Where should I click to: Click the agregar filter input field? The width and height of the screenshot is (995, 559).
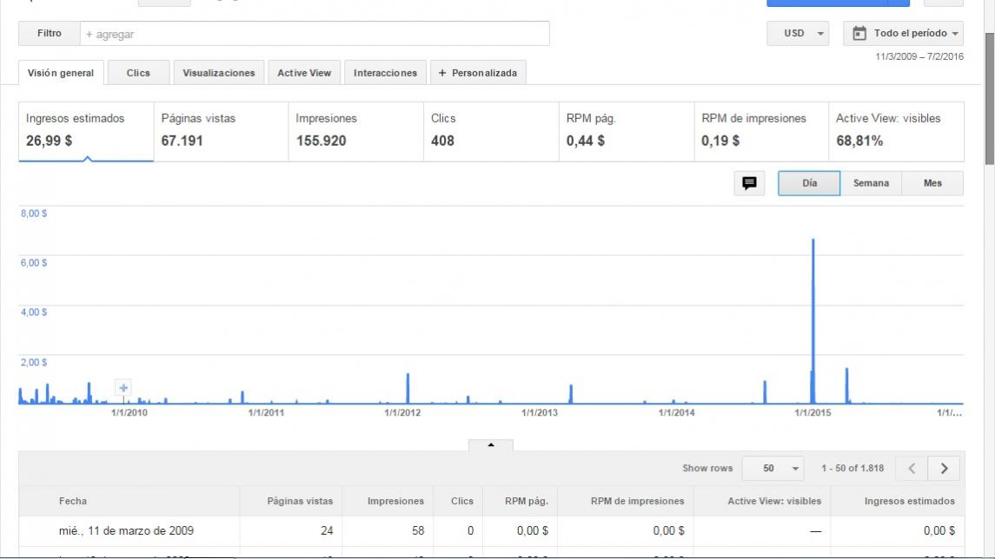315,34
